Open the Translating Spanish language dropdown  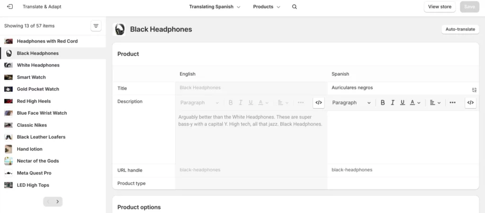point(215,7)
